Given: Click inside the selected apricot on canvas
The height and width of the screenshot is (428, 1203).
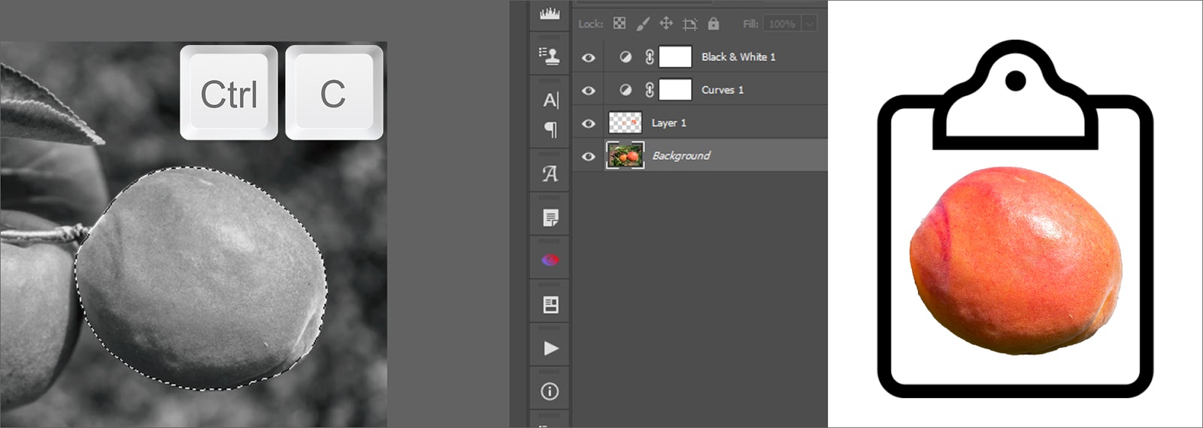Looking at the screenshot, I should pos(202,278).
